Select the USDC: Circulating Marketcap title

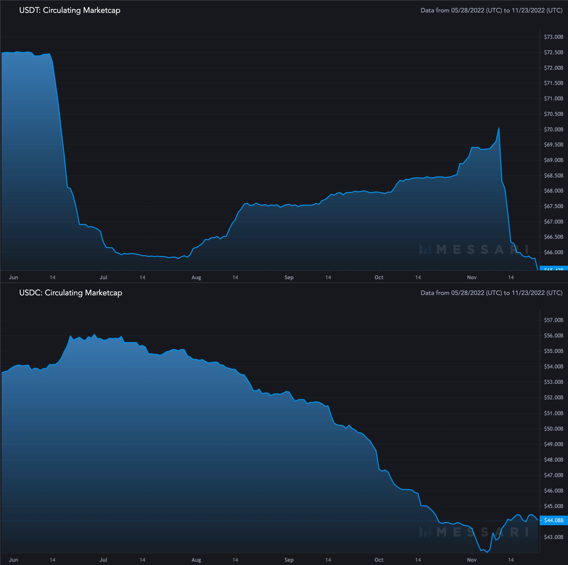71,293
